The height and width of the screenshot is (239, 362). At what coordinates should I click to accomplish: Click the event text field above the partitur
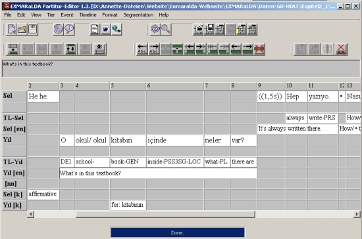pyautogui.click(x=181, y=69)
